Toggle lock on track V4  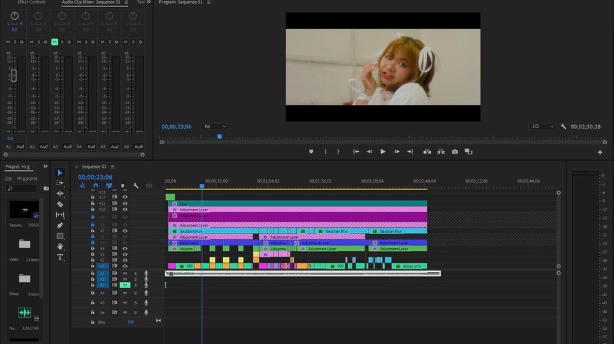[93, 248]
